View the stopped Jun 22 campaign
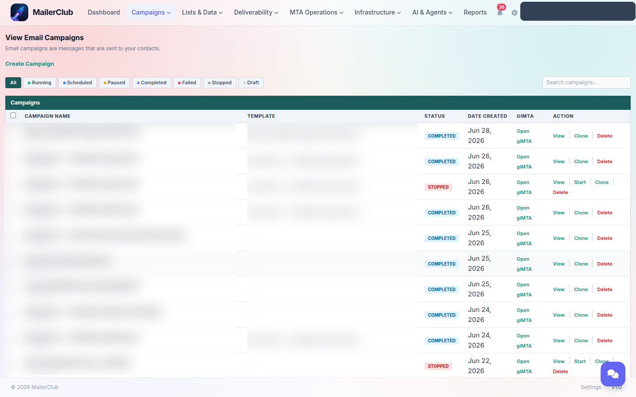The width and height of the screenshot is (636, 397). (559, 361)
